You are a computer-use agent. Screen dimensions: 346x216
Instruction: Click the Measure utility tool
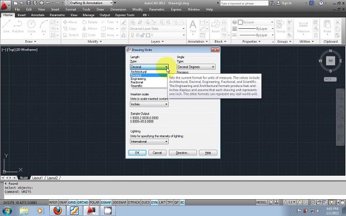303,26
